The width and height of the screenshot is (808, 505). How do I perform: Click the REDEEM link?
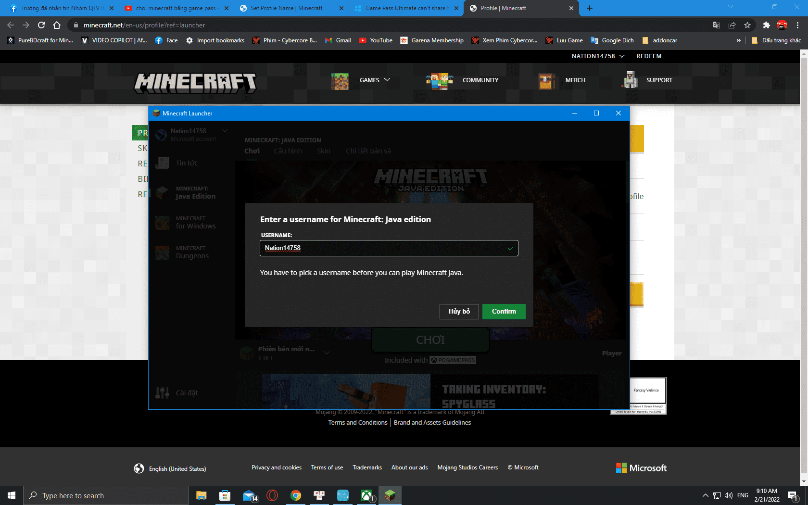tap(649, 56)
